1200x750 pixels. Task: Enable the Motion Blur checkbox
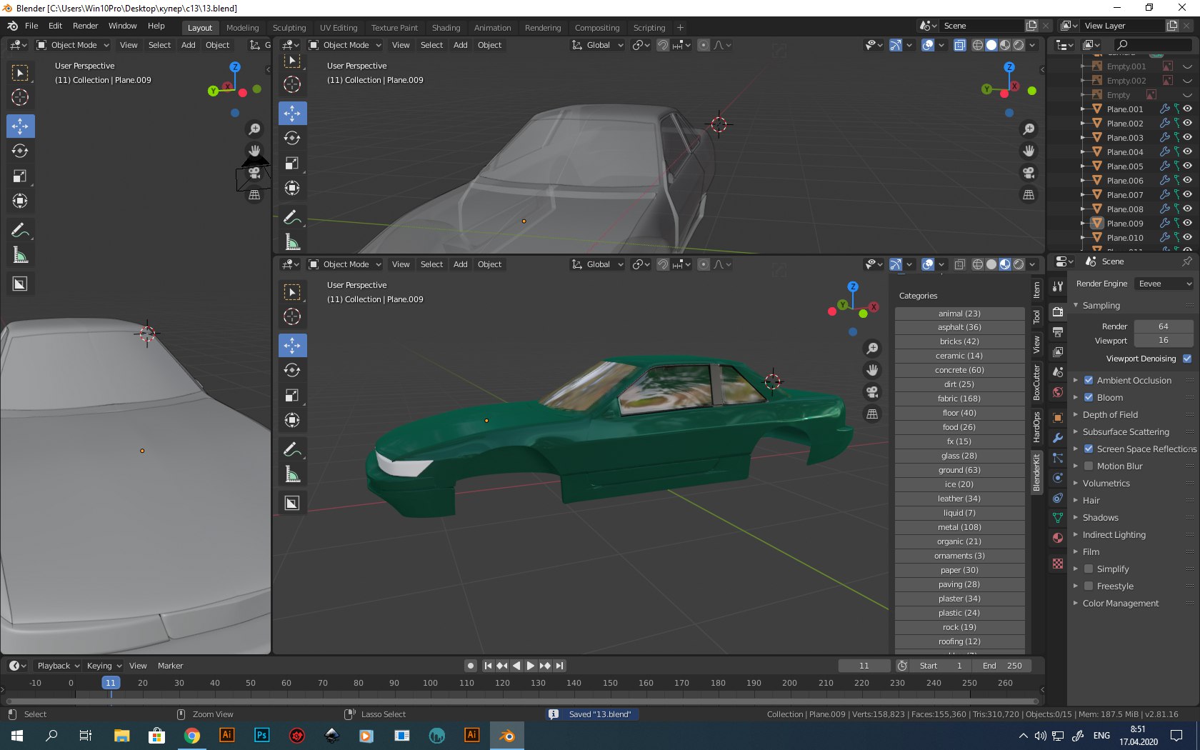[1089, 466]
